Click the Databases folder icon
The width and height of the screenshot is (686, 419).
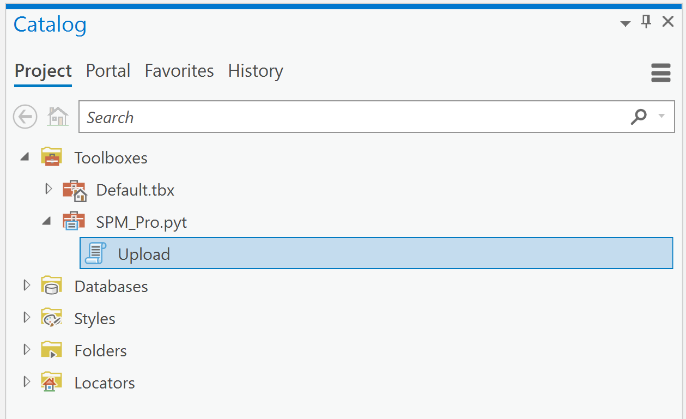(x=52, y=286)
